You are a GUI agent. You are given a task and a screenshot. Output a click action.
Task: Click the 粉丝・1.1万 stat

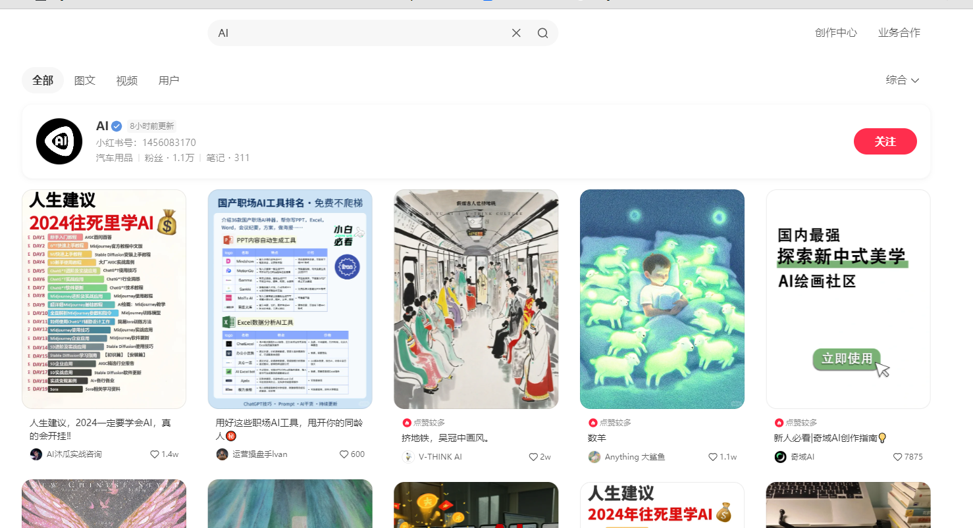click(169, 158)
